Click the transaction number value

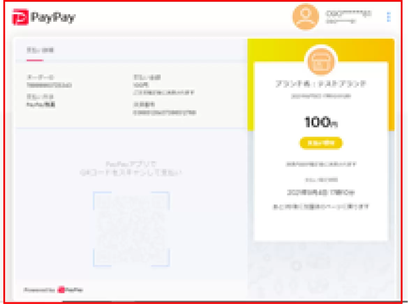tap(164, 113)
